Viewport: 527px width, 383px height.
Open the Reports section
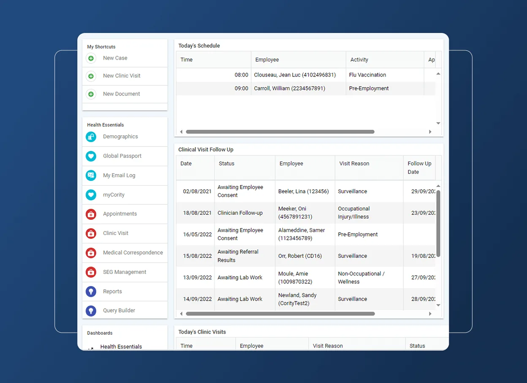(x=112, y=292)
